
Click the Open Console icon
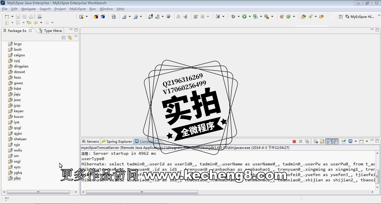(x=361, y=142)
